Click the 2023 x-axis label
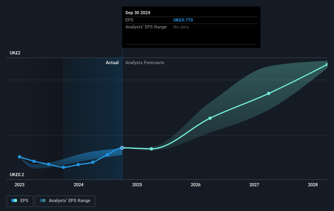The width and height of the screenshot is (334, 211). pyautogui.click(x=20, y=185)
